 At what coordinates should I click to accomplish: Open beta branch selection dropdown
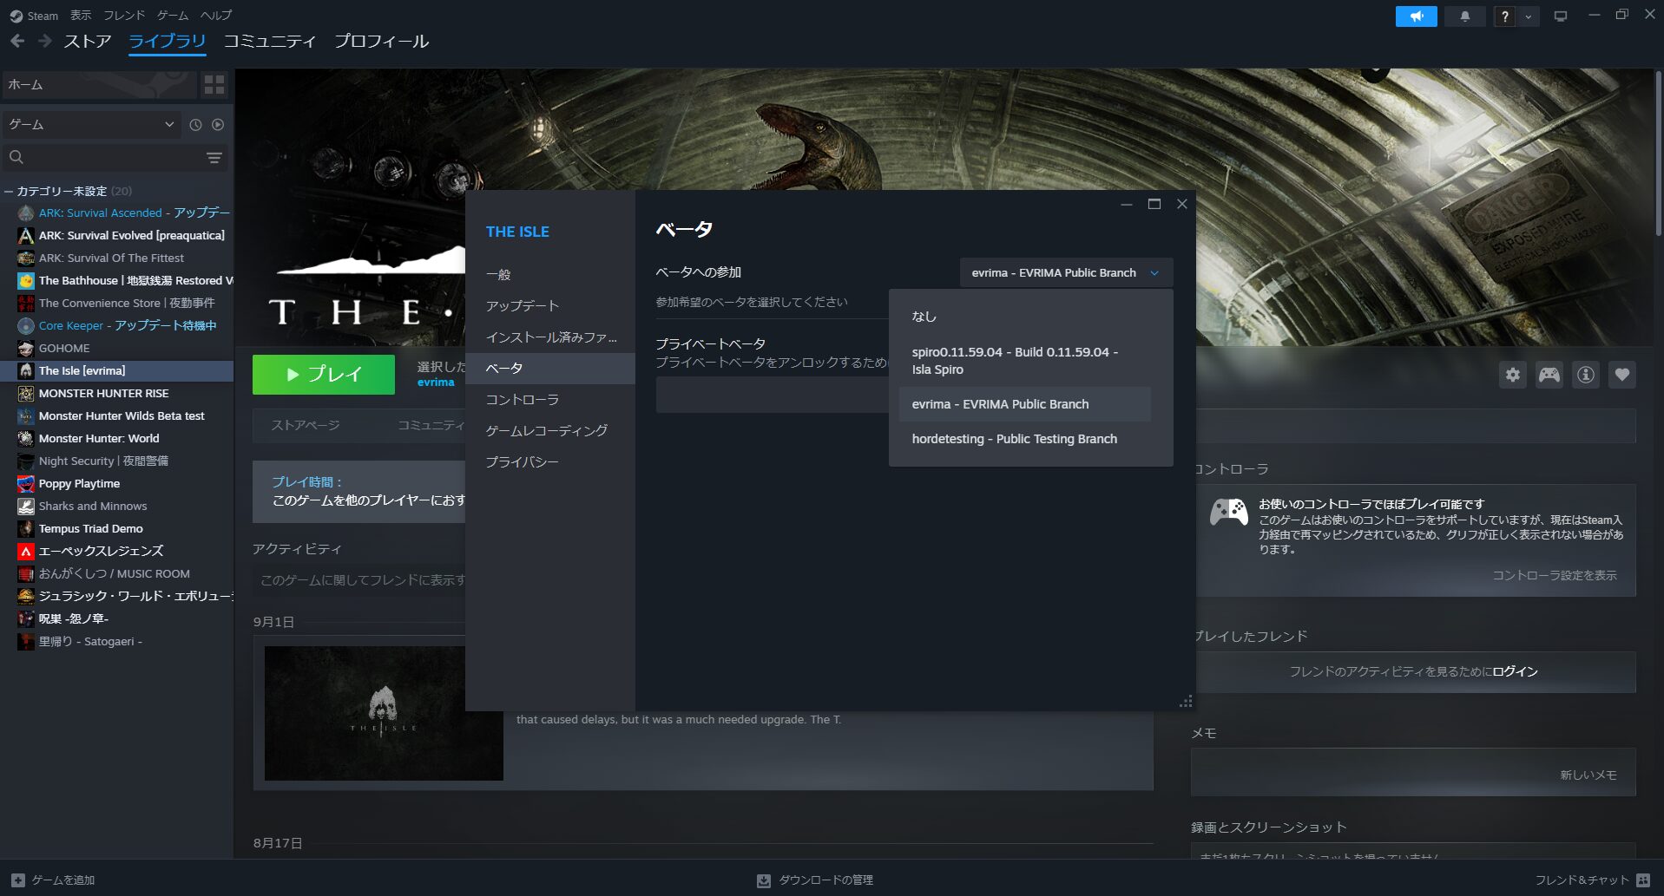click(x=1066, y=272)
